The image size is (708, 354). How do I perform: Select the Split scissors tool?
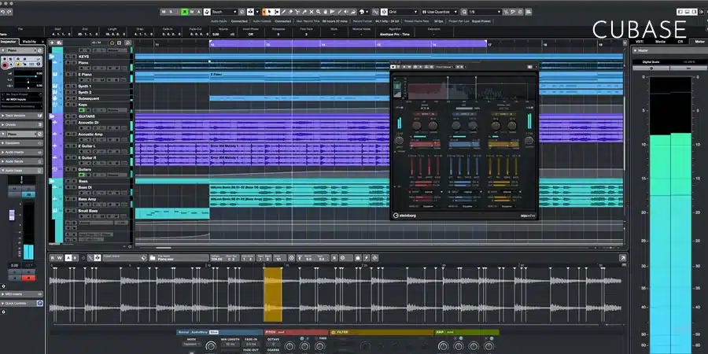point(297,11)
